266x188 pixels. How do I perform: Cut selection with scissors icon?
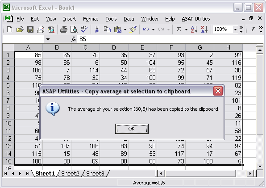[x=97, y=29]
